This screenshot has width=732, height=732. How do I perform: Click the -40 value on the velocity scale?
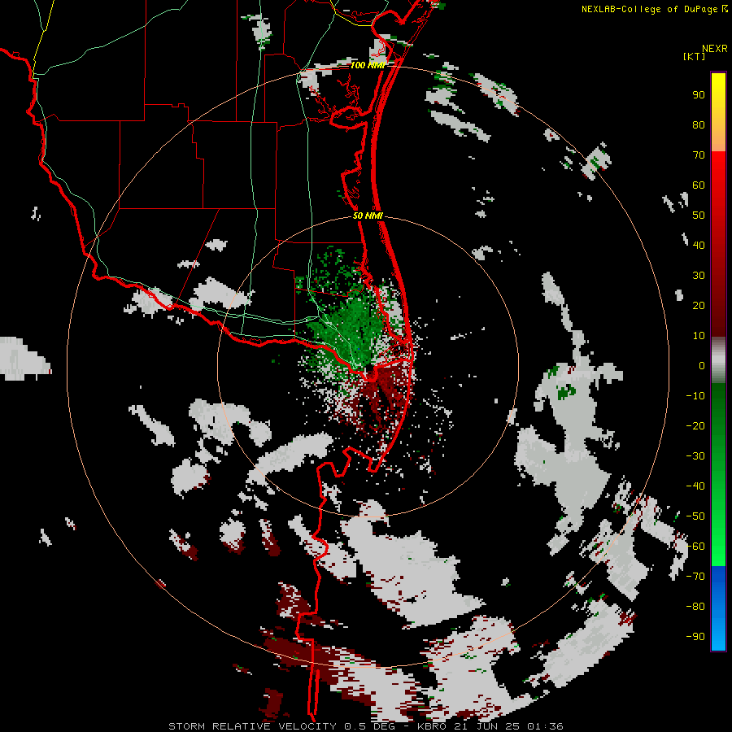tap(695, 486)
